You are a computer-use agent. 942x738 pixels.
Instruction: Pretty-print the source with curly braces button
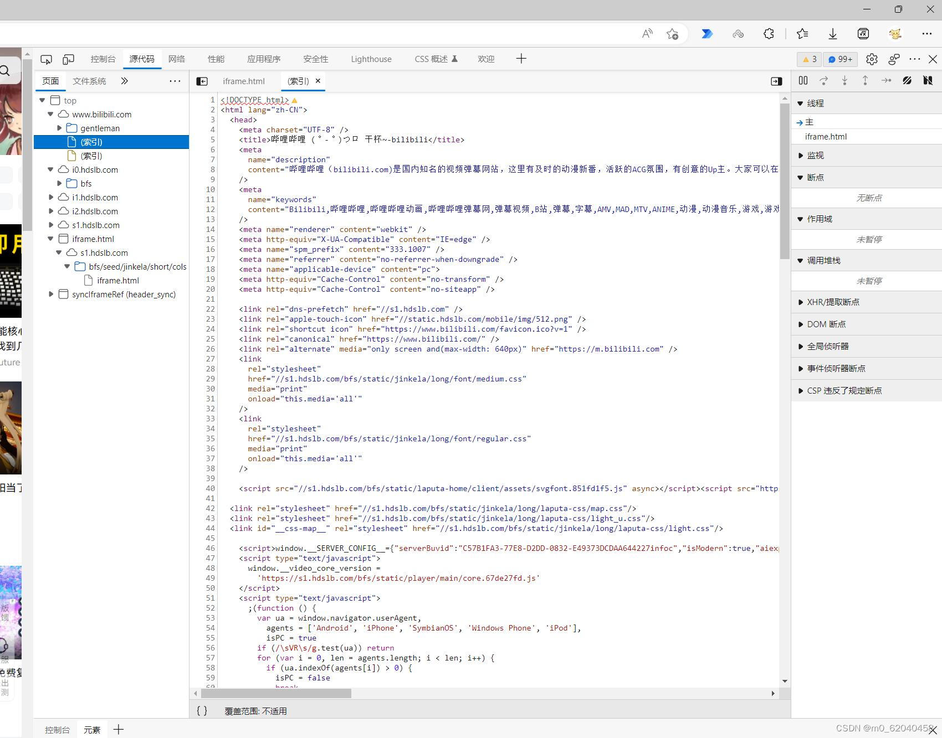pyautogui.click(x=202, y=711)
